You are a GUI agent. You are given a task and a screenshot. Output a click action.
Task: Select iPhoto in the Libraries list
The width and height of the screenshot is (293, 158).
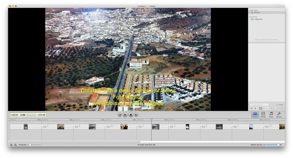(x=267, y=13)
